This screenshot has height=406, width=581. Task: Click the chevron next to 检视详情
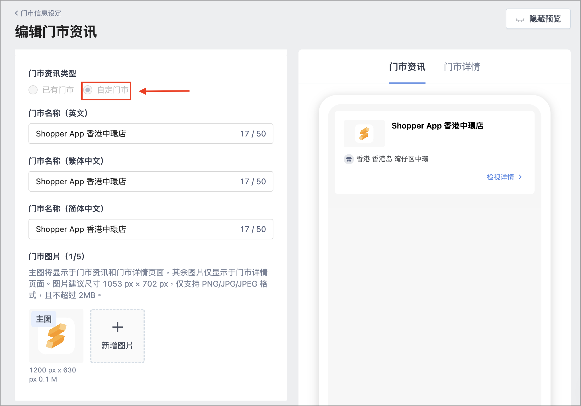click(x=520, y=177)
